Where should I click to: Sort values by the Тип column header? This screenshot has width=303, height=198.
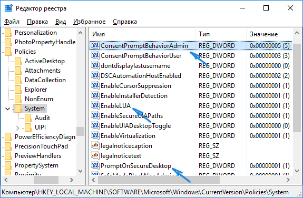coord(221,34)
